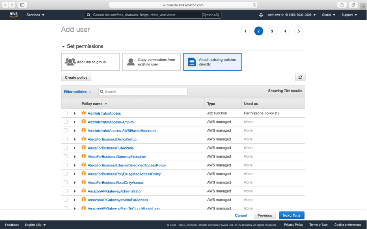This screenshot has width=367, height=229.
Task: Click the Add user to group icon
Action: point(70,62)
